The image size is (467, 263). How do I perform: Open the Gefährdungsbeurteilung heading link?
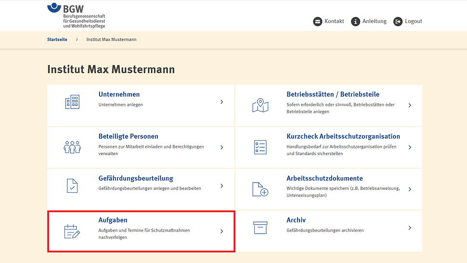pyautogui.click(x=136, y=178)
